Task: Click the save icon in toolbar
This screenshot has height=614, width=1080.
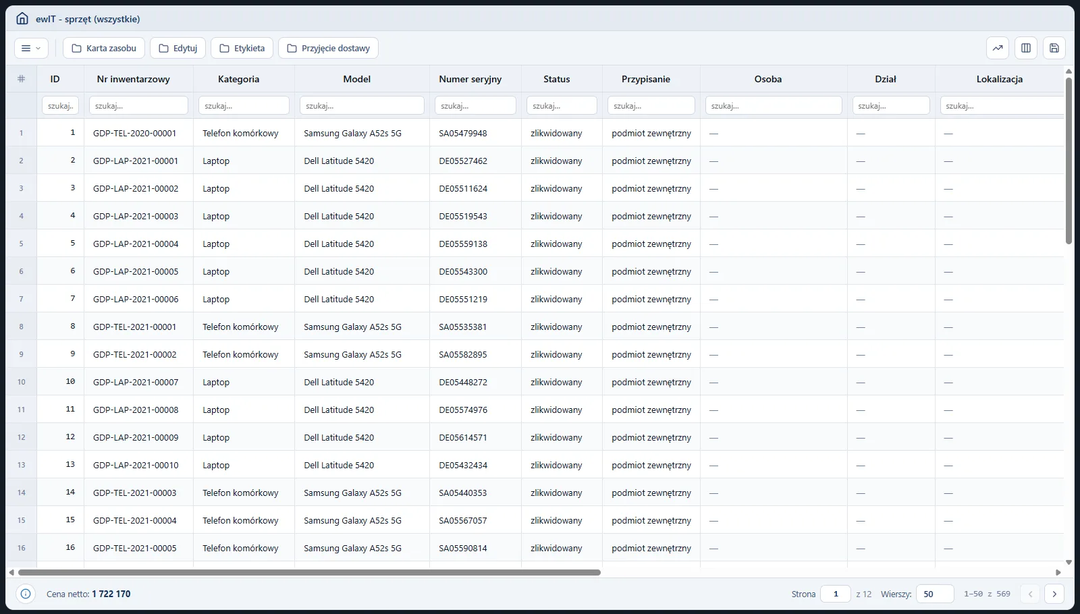Action: (x=1054, y=48)
